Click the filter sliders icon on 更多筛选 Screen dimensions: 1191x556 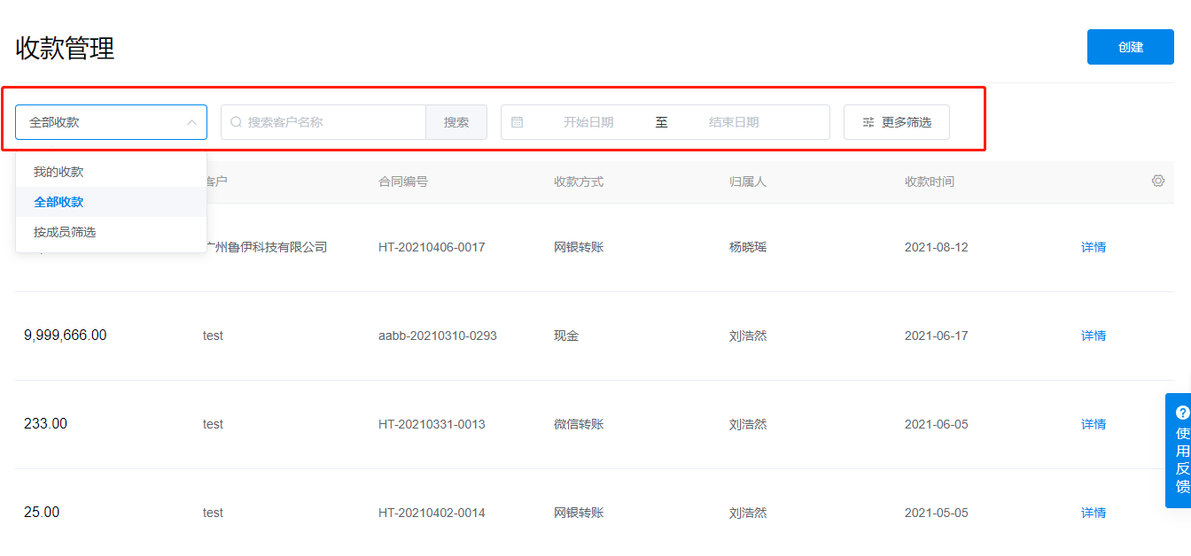pyautogui.click(x=868, y=122)
